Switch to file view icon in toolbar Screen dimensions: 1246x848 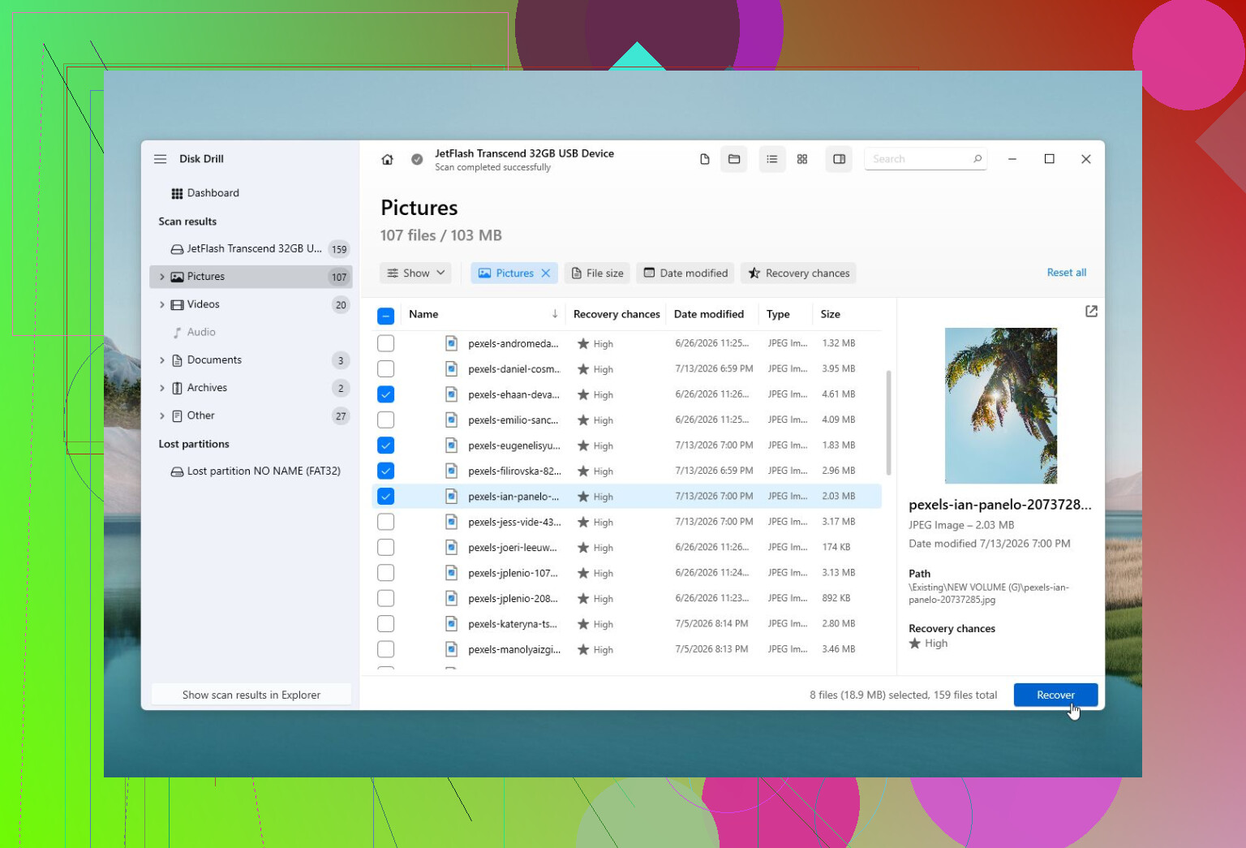coord(705,159)
